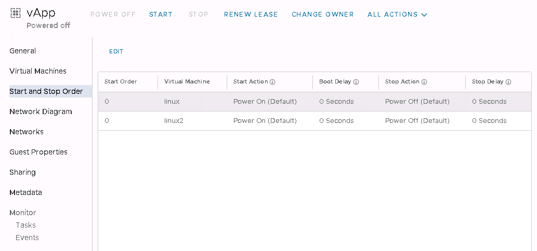
Task: Open Tasks under Monitor
Action: (25, 225)
